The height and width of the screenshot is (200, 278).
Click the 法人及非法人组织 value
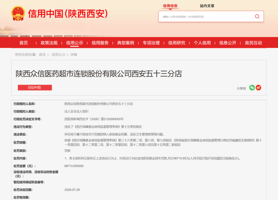(x=76, y=112)
